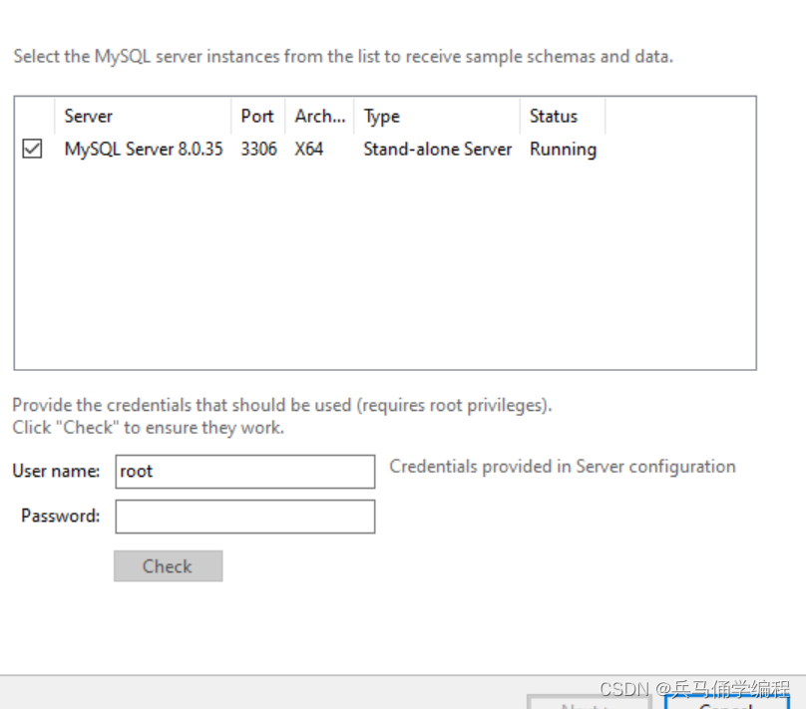Click 'Credentials provided in Server configuration' text
806x709 pixels.
(563, 467)
